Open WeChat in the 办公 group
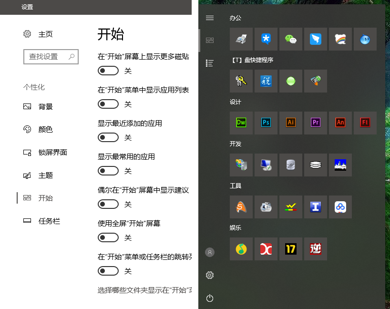390x309 pixels. [291, 39]
